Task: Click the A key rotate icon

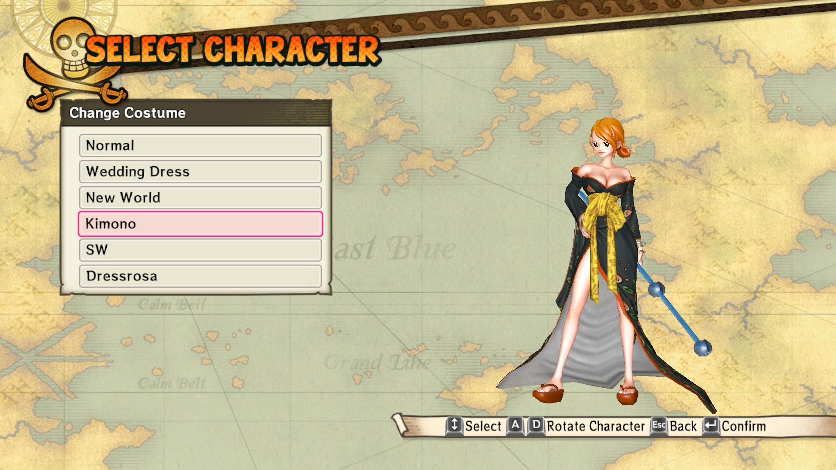Action: [x=516, y=426]
